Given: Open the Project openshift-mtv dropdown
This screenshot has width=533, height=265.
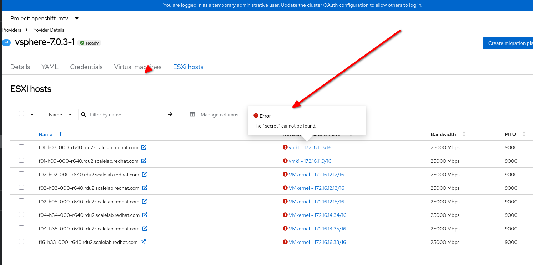Looking at the screenshot, I should 45,18.
